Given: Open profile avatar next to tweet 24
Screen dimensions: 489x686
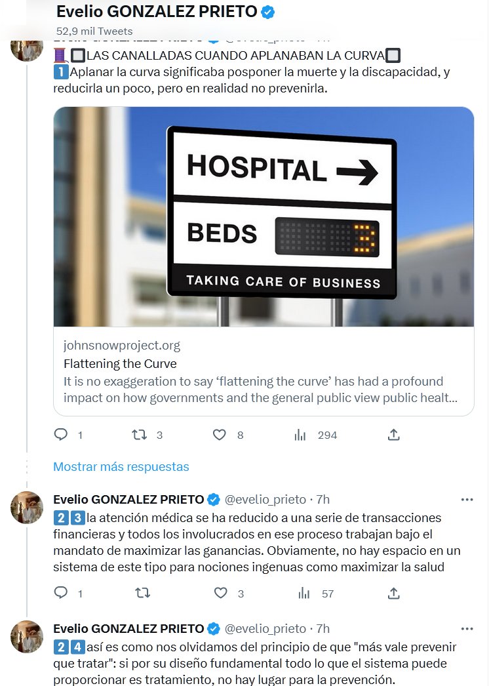Looking at the screenshot, I should tap(28, 636).
